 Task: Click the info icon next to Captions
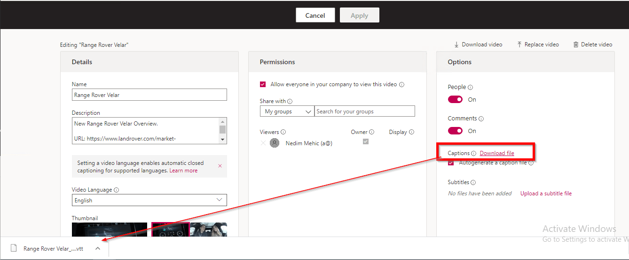tap(473, 154)
